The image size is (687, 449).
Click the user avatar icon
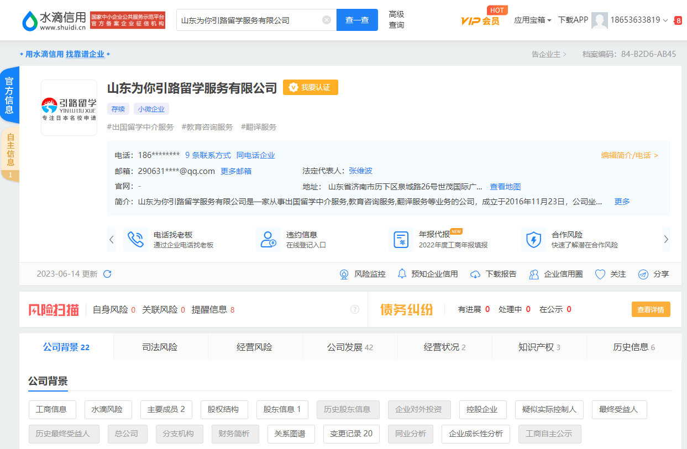600,20
